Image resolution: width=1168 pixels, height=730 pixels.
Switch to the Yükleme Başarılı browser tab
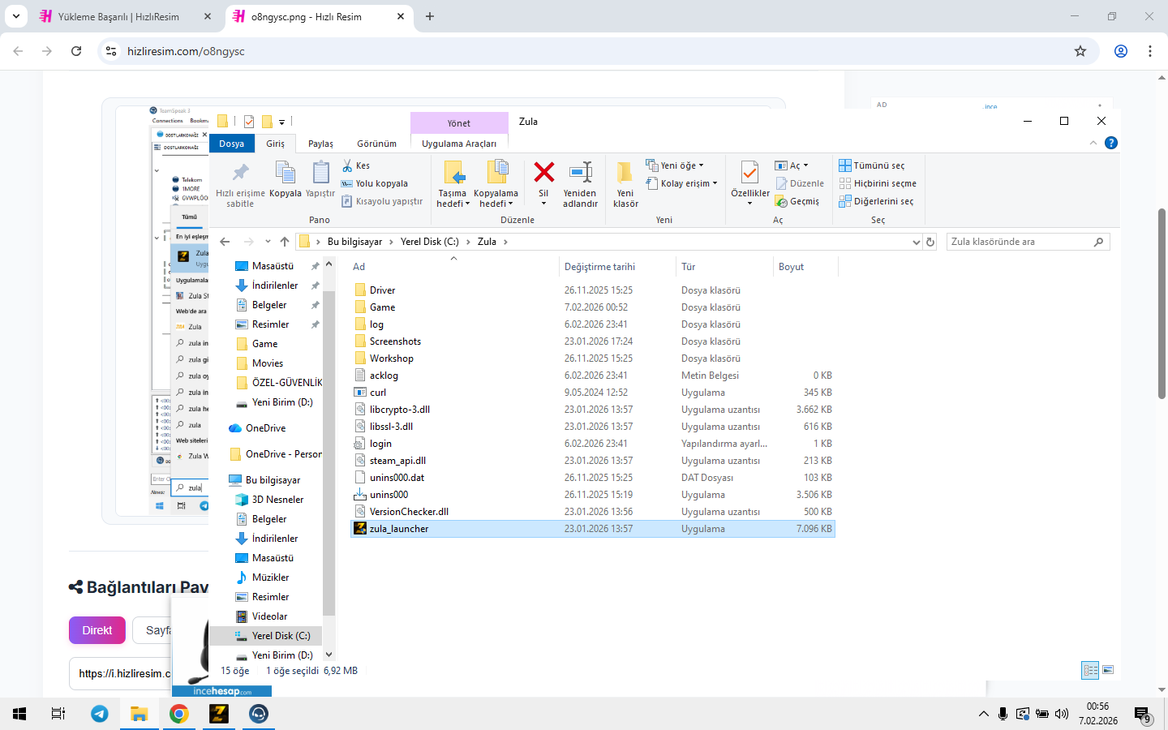pos(126,16)
